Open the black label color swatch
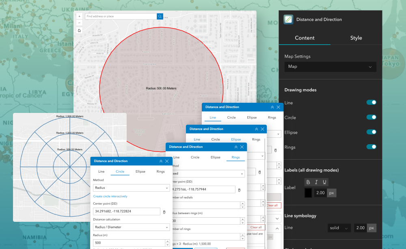Viewport: 406px width, 249px height. [x=308, y=193]
